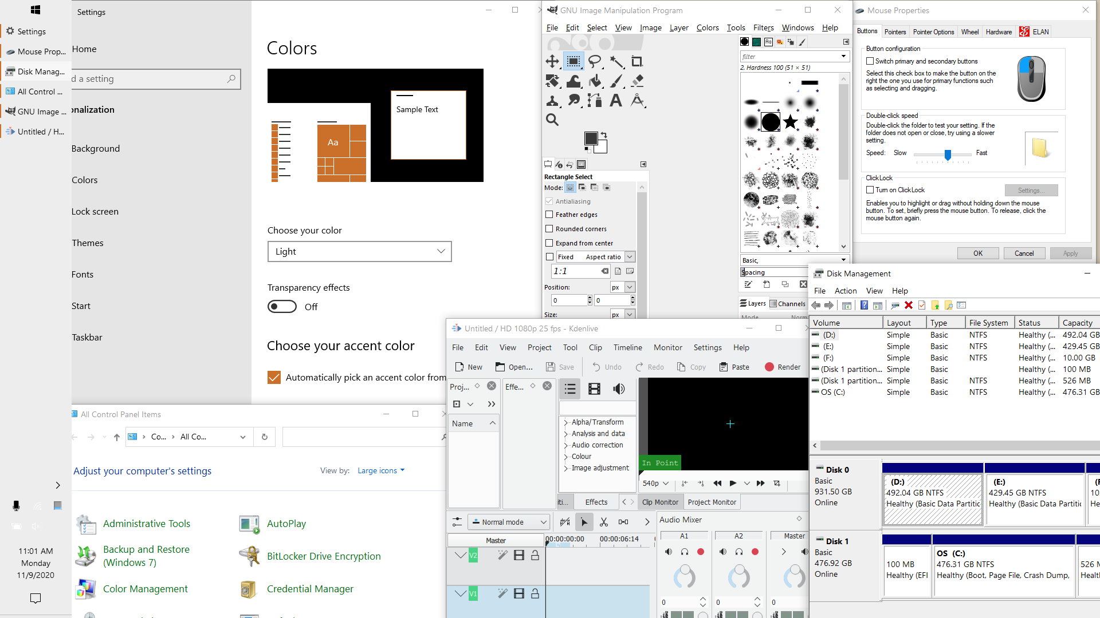Click the Kdenlive razor scissors tool
This screenshot has height=618, width=1100.
click(603, 522)
